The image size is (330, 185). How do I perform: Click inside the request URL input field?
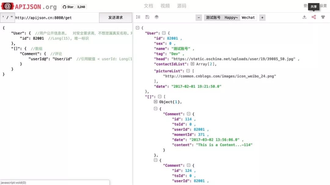pos(55,17)
